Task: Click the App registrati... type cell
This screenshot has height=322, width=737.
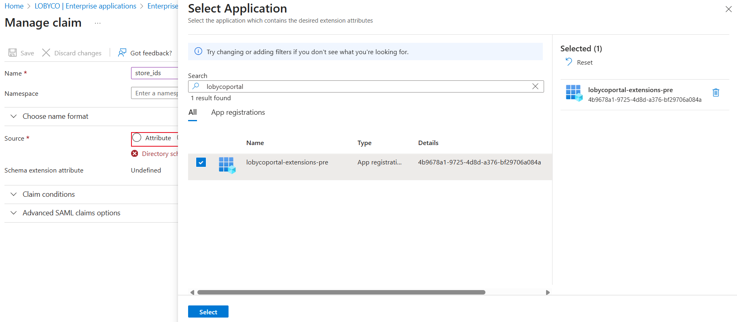Action: [379, 162]
